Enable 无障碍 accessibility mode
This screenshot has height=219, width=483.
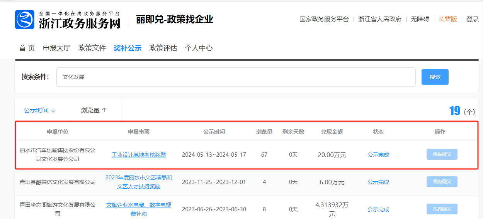(x=420, y=19)
